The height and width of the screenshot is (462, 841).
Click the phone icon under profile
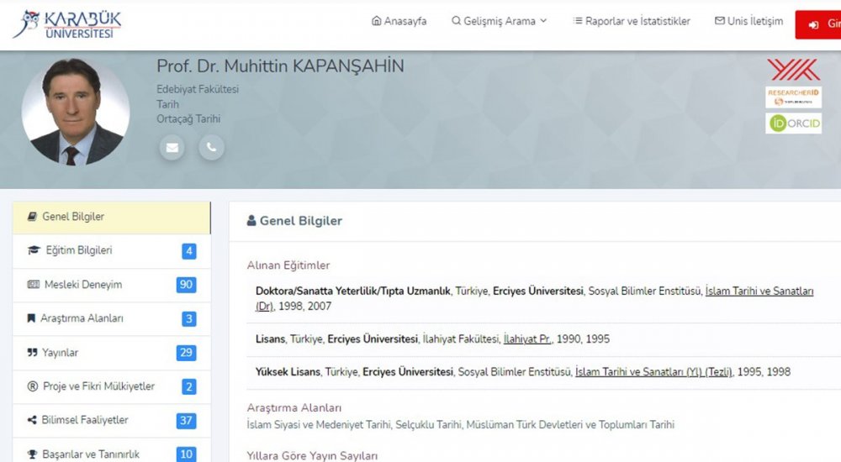point(211,148)
